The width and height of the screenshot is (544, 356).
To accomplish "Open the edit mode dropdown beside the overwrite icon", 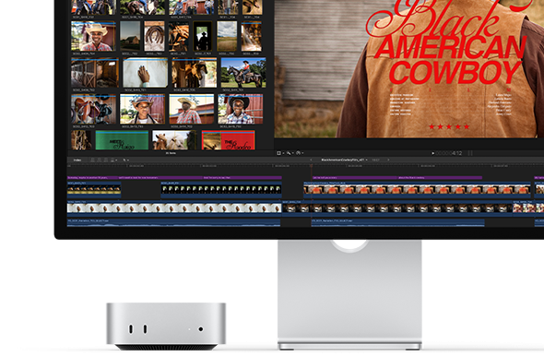I will point(116,160).
